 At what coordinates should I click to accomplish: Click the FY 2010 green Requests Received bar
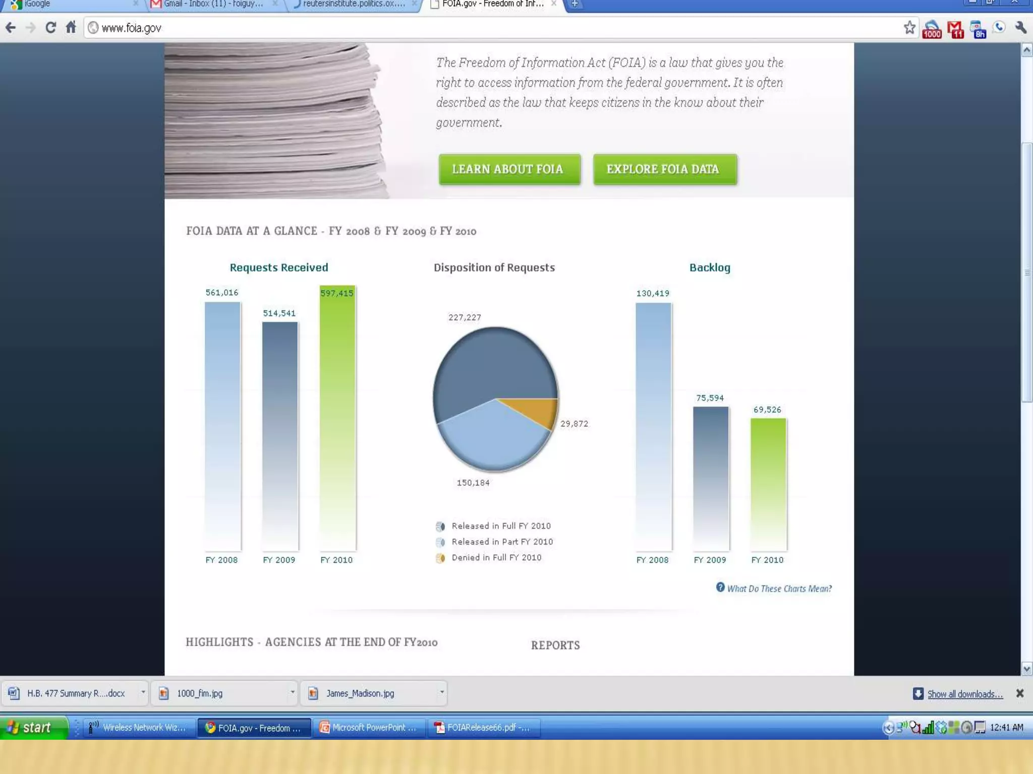coord(337,418)
